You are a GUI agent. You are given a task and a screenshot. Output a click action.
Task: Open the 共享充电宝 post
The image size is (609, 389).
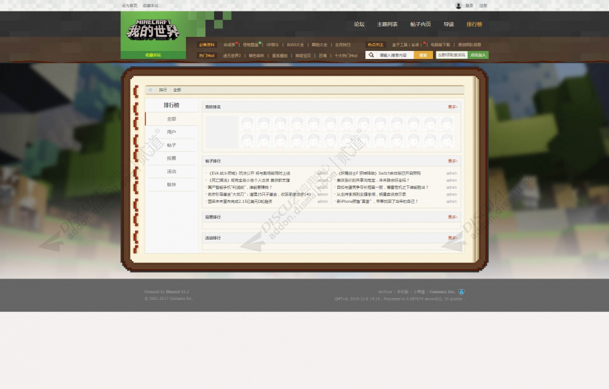pyautogui.click(x=373, y=180)
